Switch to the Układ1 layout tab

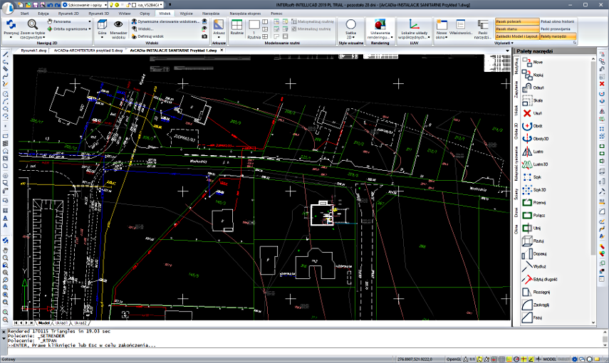(x=61, y=323)
